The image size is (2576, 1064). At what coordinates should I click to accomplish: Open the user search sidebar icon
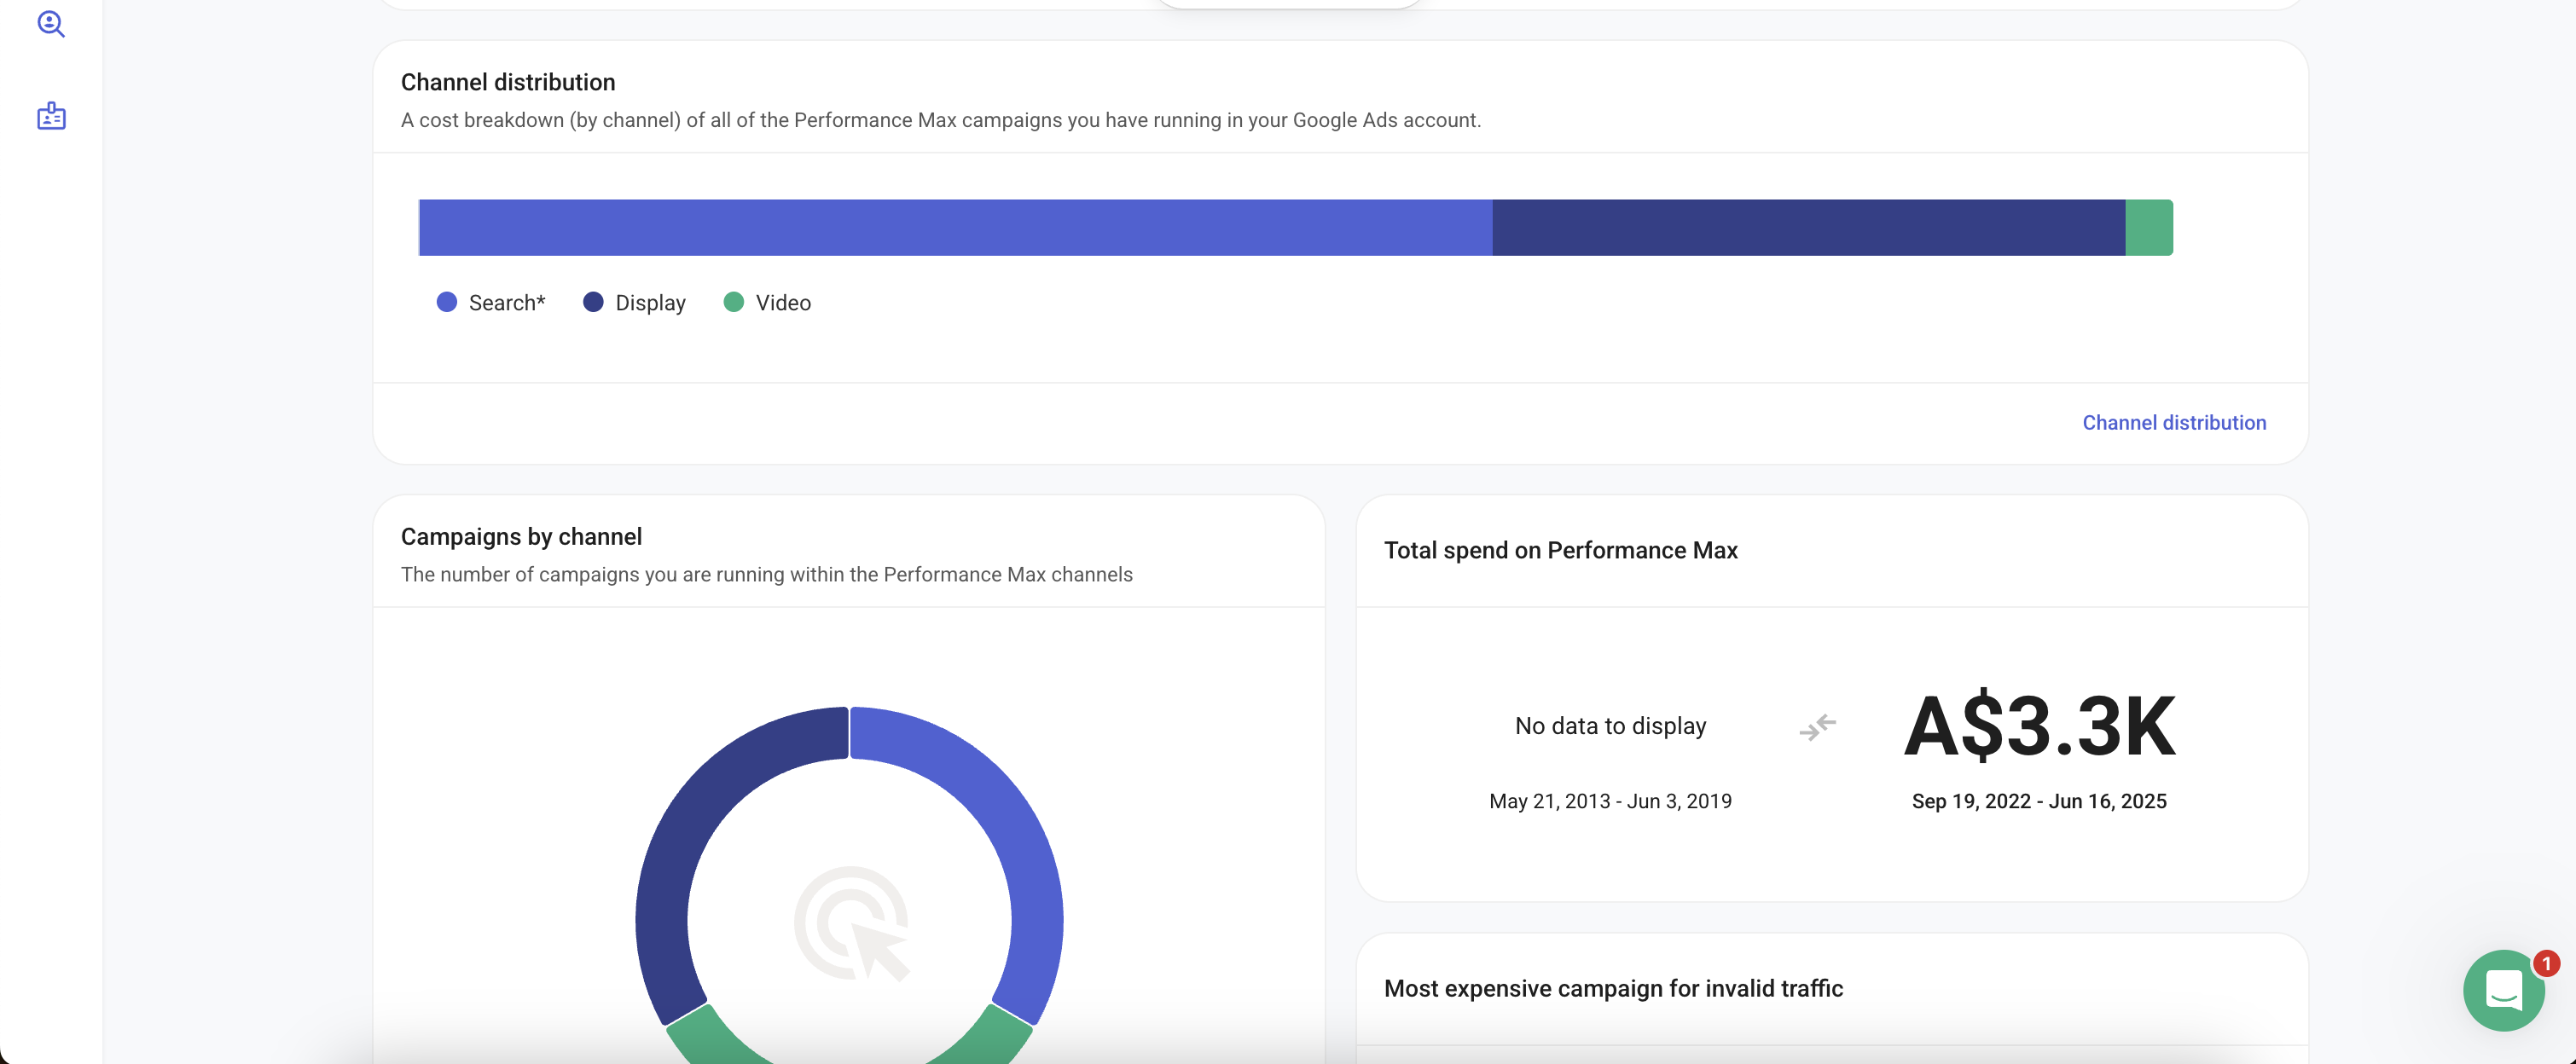click(x=51, y=24)
